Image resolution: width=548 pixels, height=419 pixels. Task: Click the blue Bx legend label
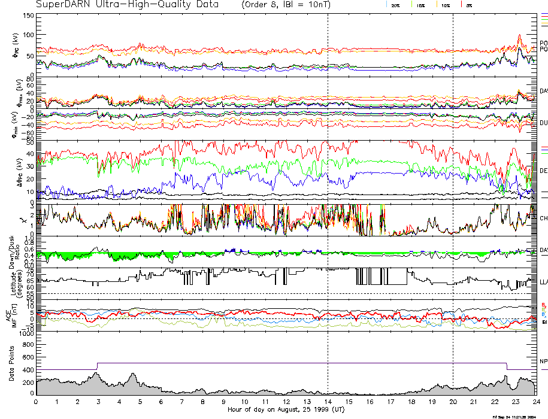coord(543,314)
